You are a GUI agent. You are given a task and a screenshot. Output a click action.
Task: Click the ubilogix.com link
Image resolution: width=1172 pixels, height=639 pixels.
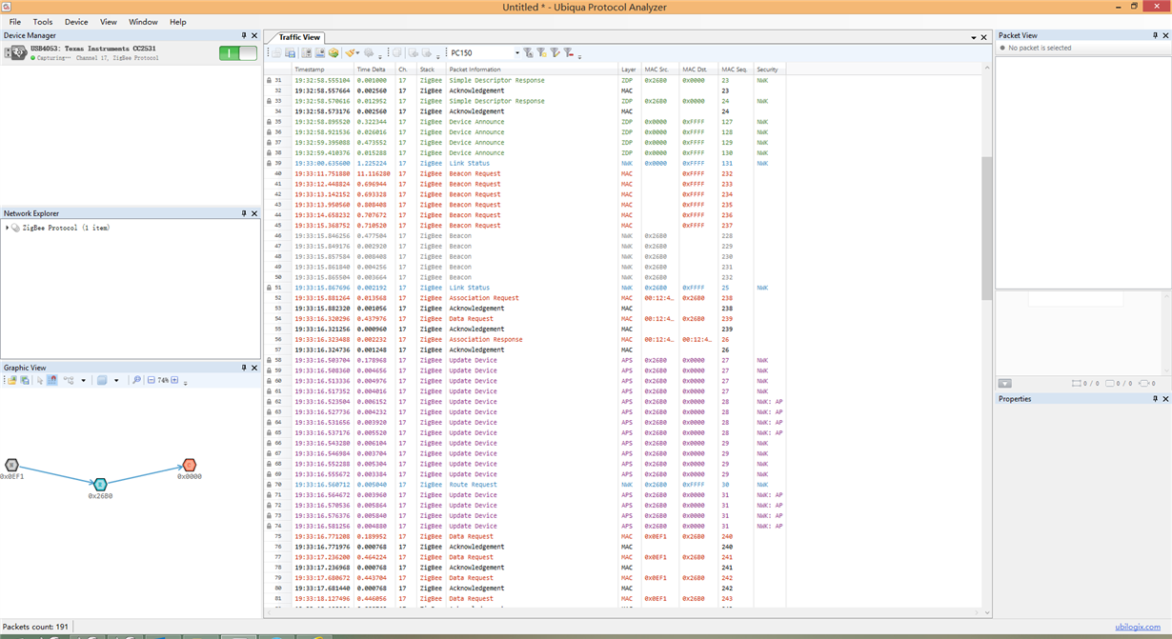click(1140, 628)
